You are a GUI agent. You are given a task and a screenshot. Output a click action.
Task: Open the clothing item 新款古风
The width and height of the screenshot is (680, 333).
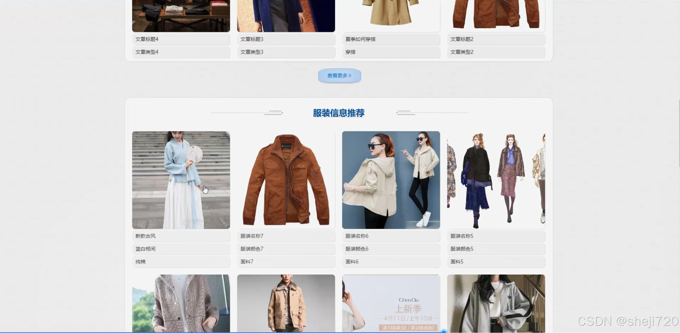coord(181,236)
